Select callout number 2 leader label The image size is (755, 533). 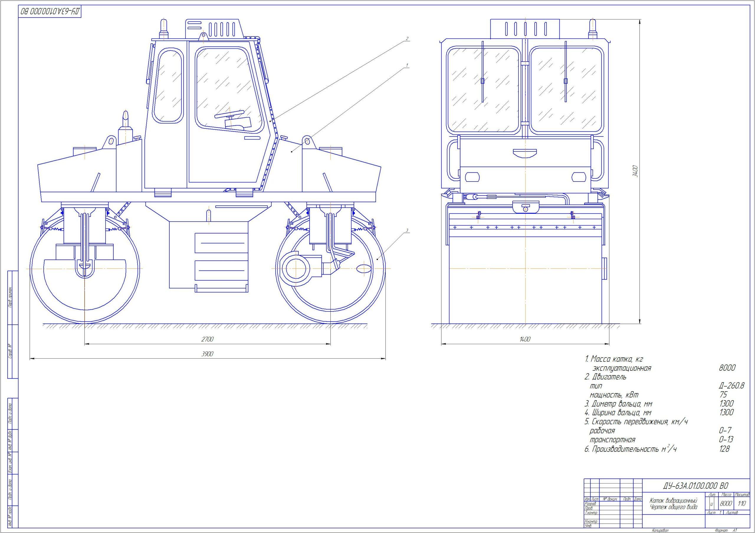tap(407, 38)
